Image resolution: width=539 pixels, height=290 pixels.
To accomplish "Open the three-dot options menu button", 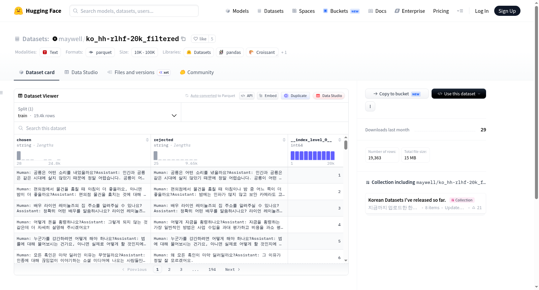I will 370,106.
